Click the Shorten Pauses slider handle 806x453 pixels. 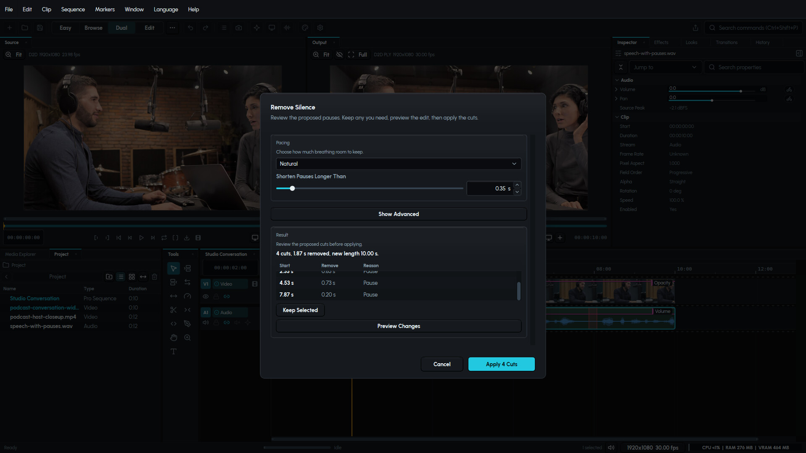coord(293,188)
